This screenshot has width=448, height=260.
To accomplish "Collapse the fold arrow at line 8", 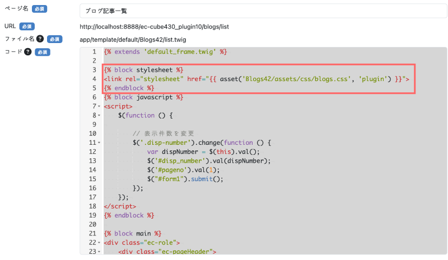I will point(99,116).
